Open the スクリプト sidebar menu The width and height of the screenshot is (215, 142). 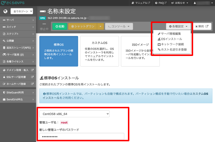pyautogui.click(x=18, y=34)
